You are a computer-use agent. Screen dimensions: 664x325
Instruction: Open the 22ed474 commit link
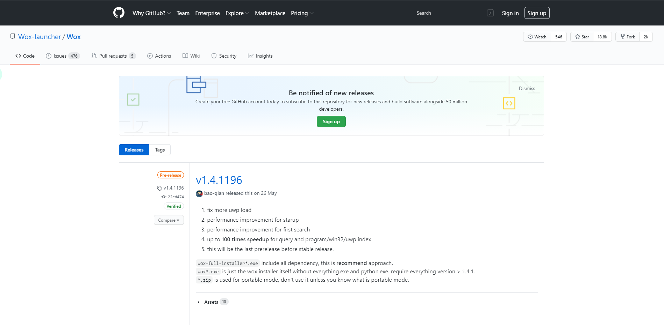tap(176, 197)
